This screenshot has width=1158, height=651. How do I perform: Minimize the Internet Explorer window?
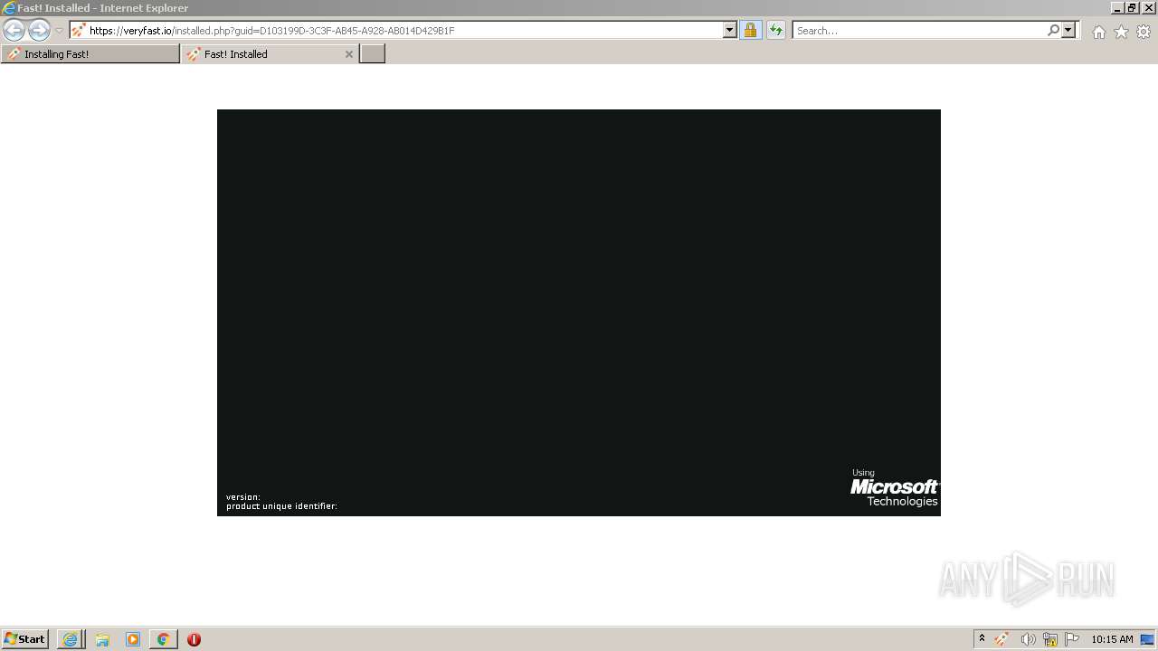click(x=1117, y=8)
